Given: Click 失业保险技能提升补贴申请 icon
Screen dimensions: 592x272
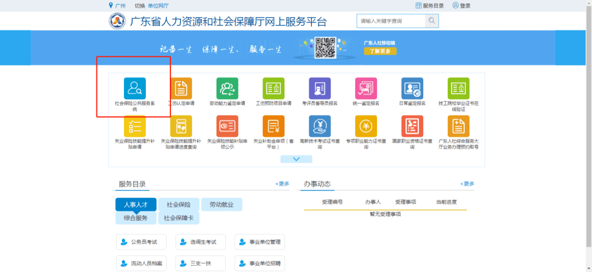Looking at the screenshot, I should [135, 126].
